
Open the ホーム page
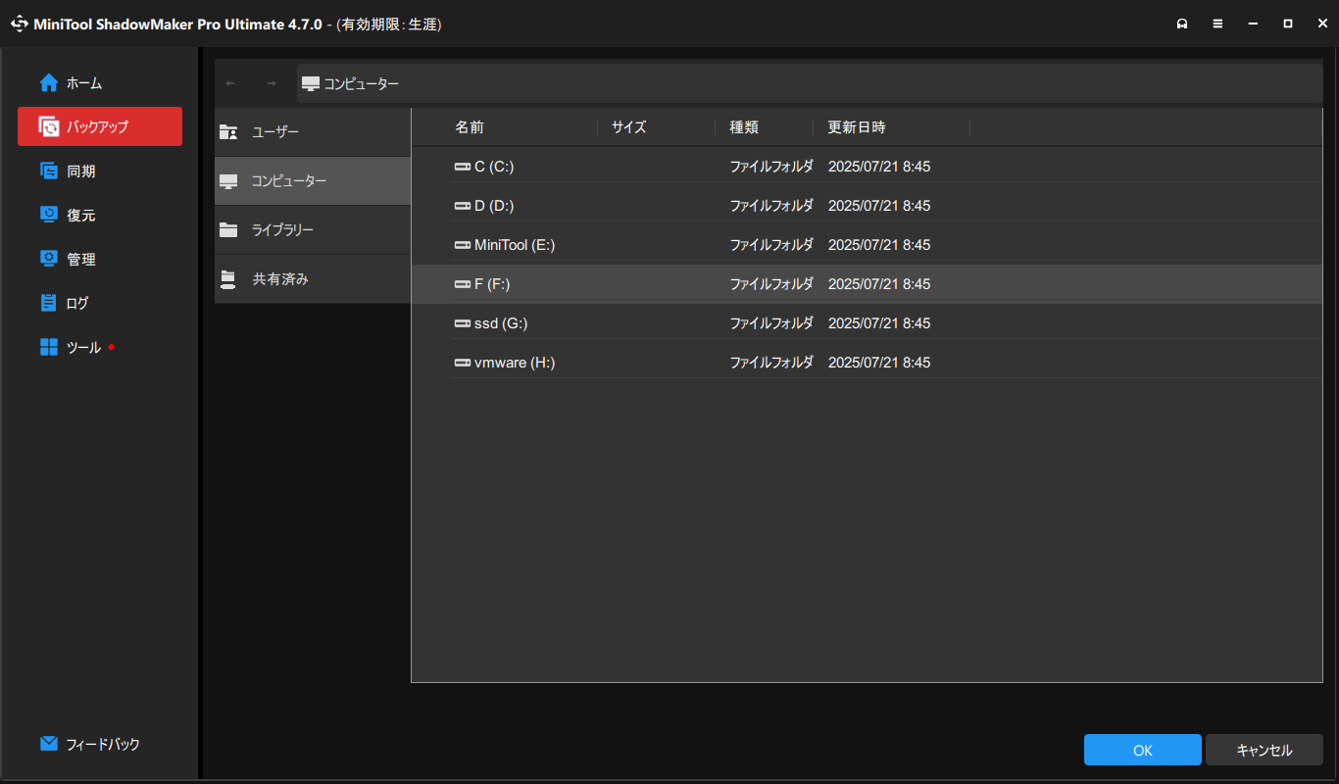[x=100, y=83]
